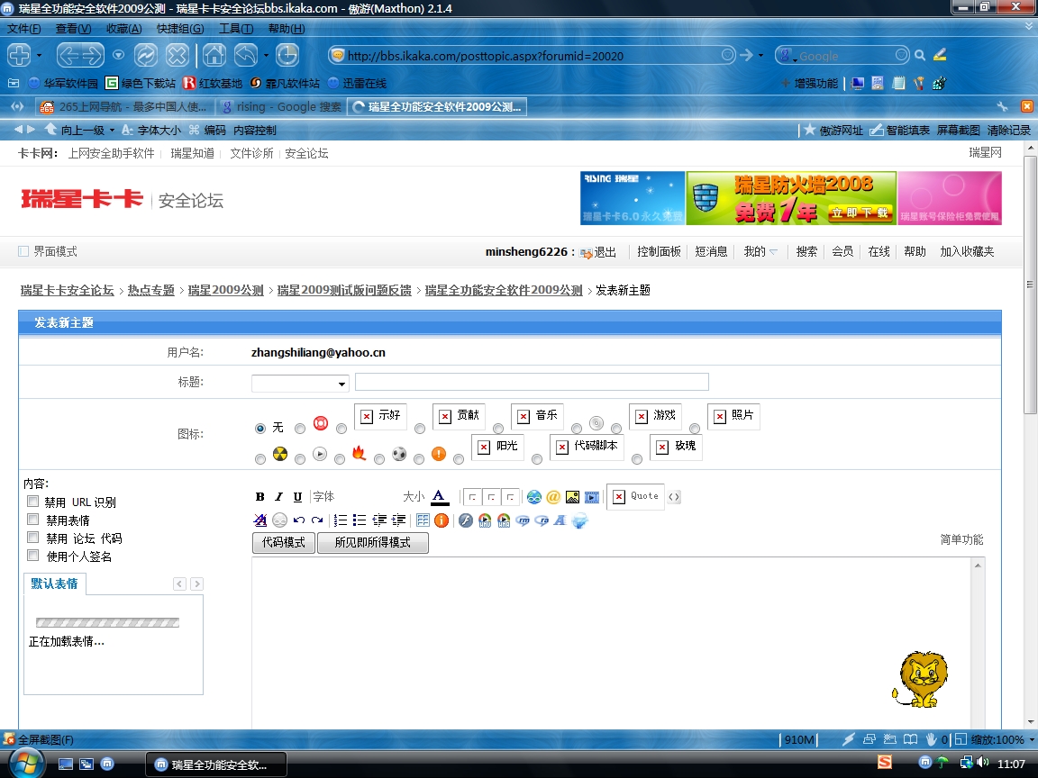Open 工具(T) menu
The height and width of the screenshot is (778, 1038).
[x=236, y=29]
